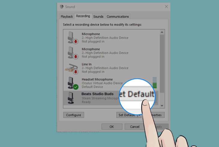Image resolution: width=219 pixels, height=147 pixels.
Task: Click the Cancel button
Action: [134, 127]
